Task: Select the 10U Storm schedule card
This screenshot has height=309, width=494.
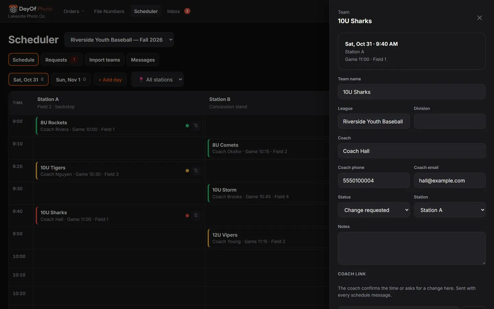Action: point(269,193)
